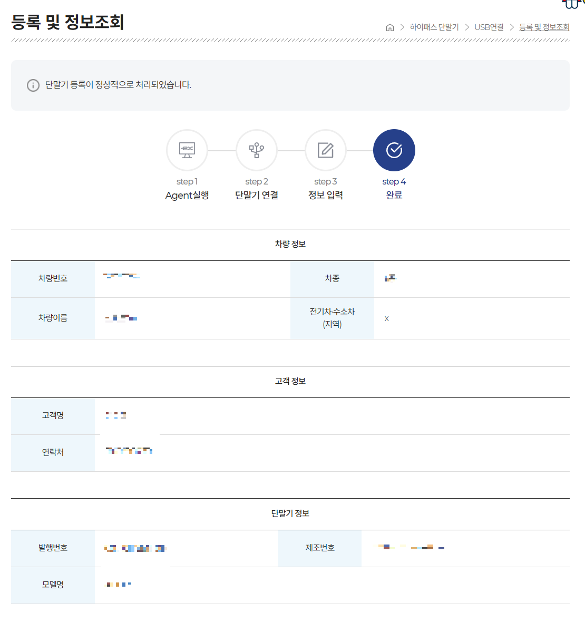Click the step 2 단말기 연결 USB icon

(x=256, y=150)
